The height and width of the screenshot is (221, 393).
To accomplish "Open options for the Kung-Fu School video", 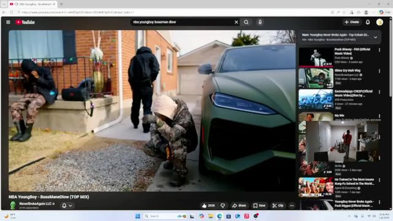I will point(379,180).
